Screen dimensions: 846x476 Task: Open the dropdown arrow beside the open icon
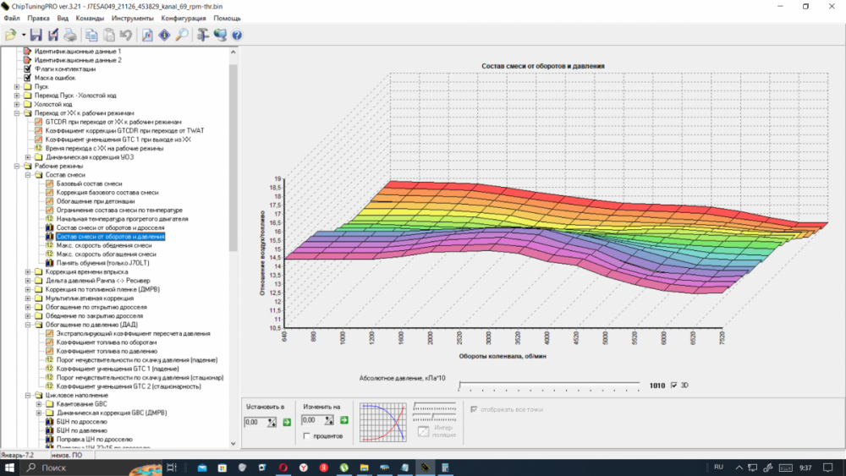tap(24, 35)
